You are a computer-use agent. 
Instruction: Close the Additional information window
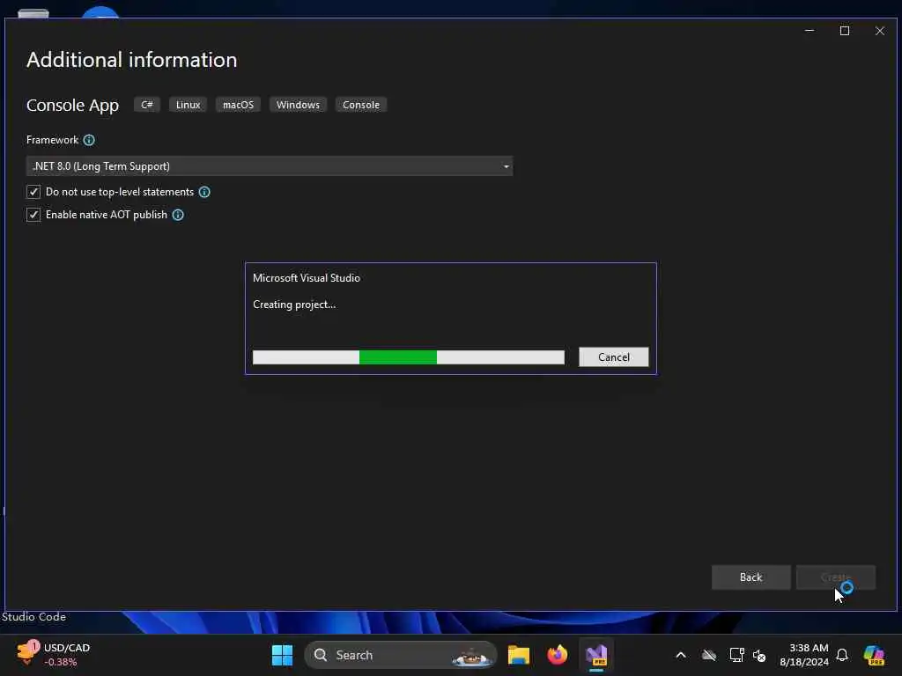tap(880, 31)
